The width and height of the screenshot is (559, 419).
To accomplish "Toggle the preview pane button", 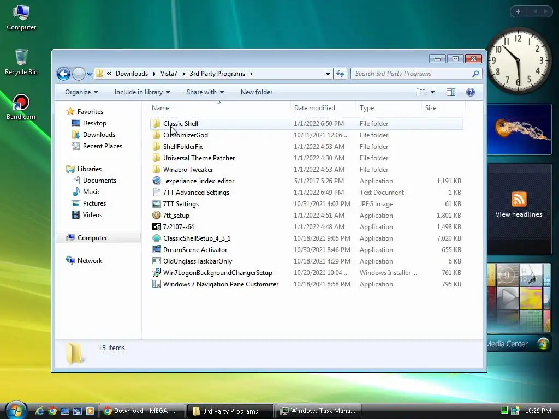I will tap(450, 92).
